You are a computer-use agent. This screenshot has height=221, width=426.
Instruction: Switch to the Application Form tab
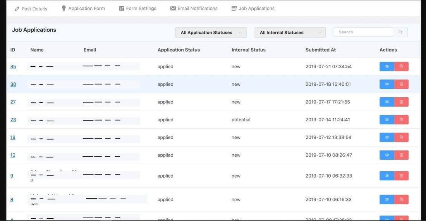(x=83, y=9)
